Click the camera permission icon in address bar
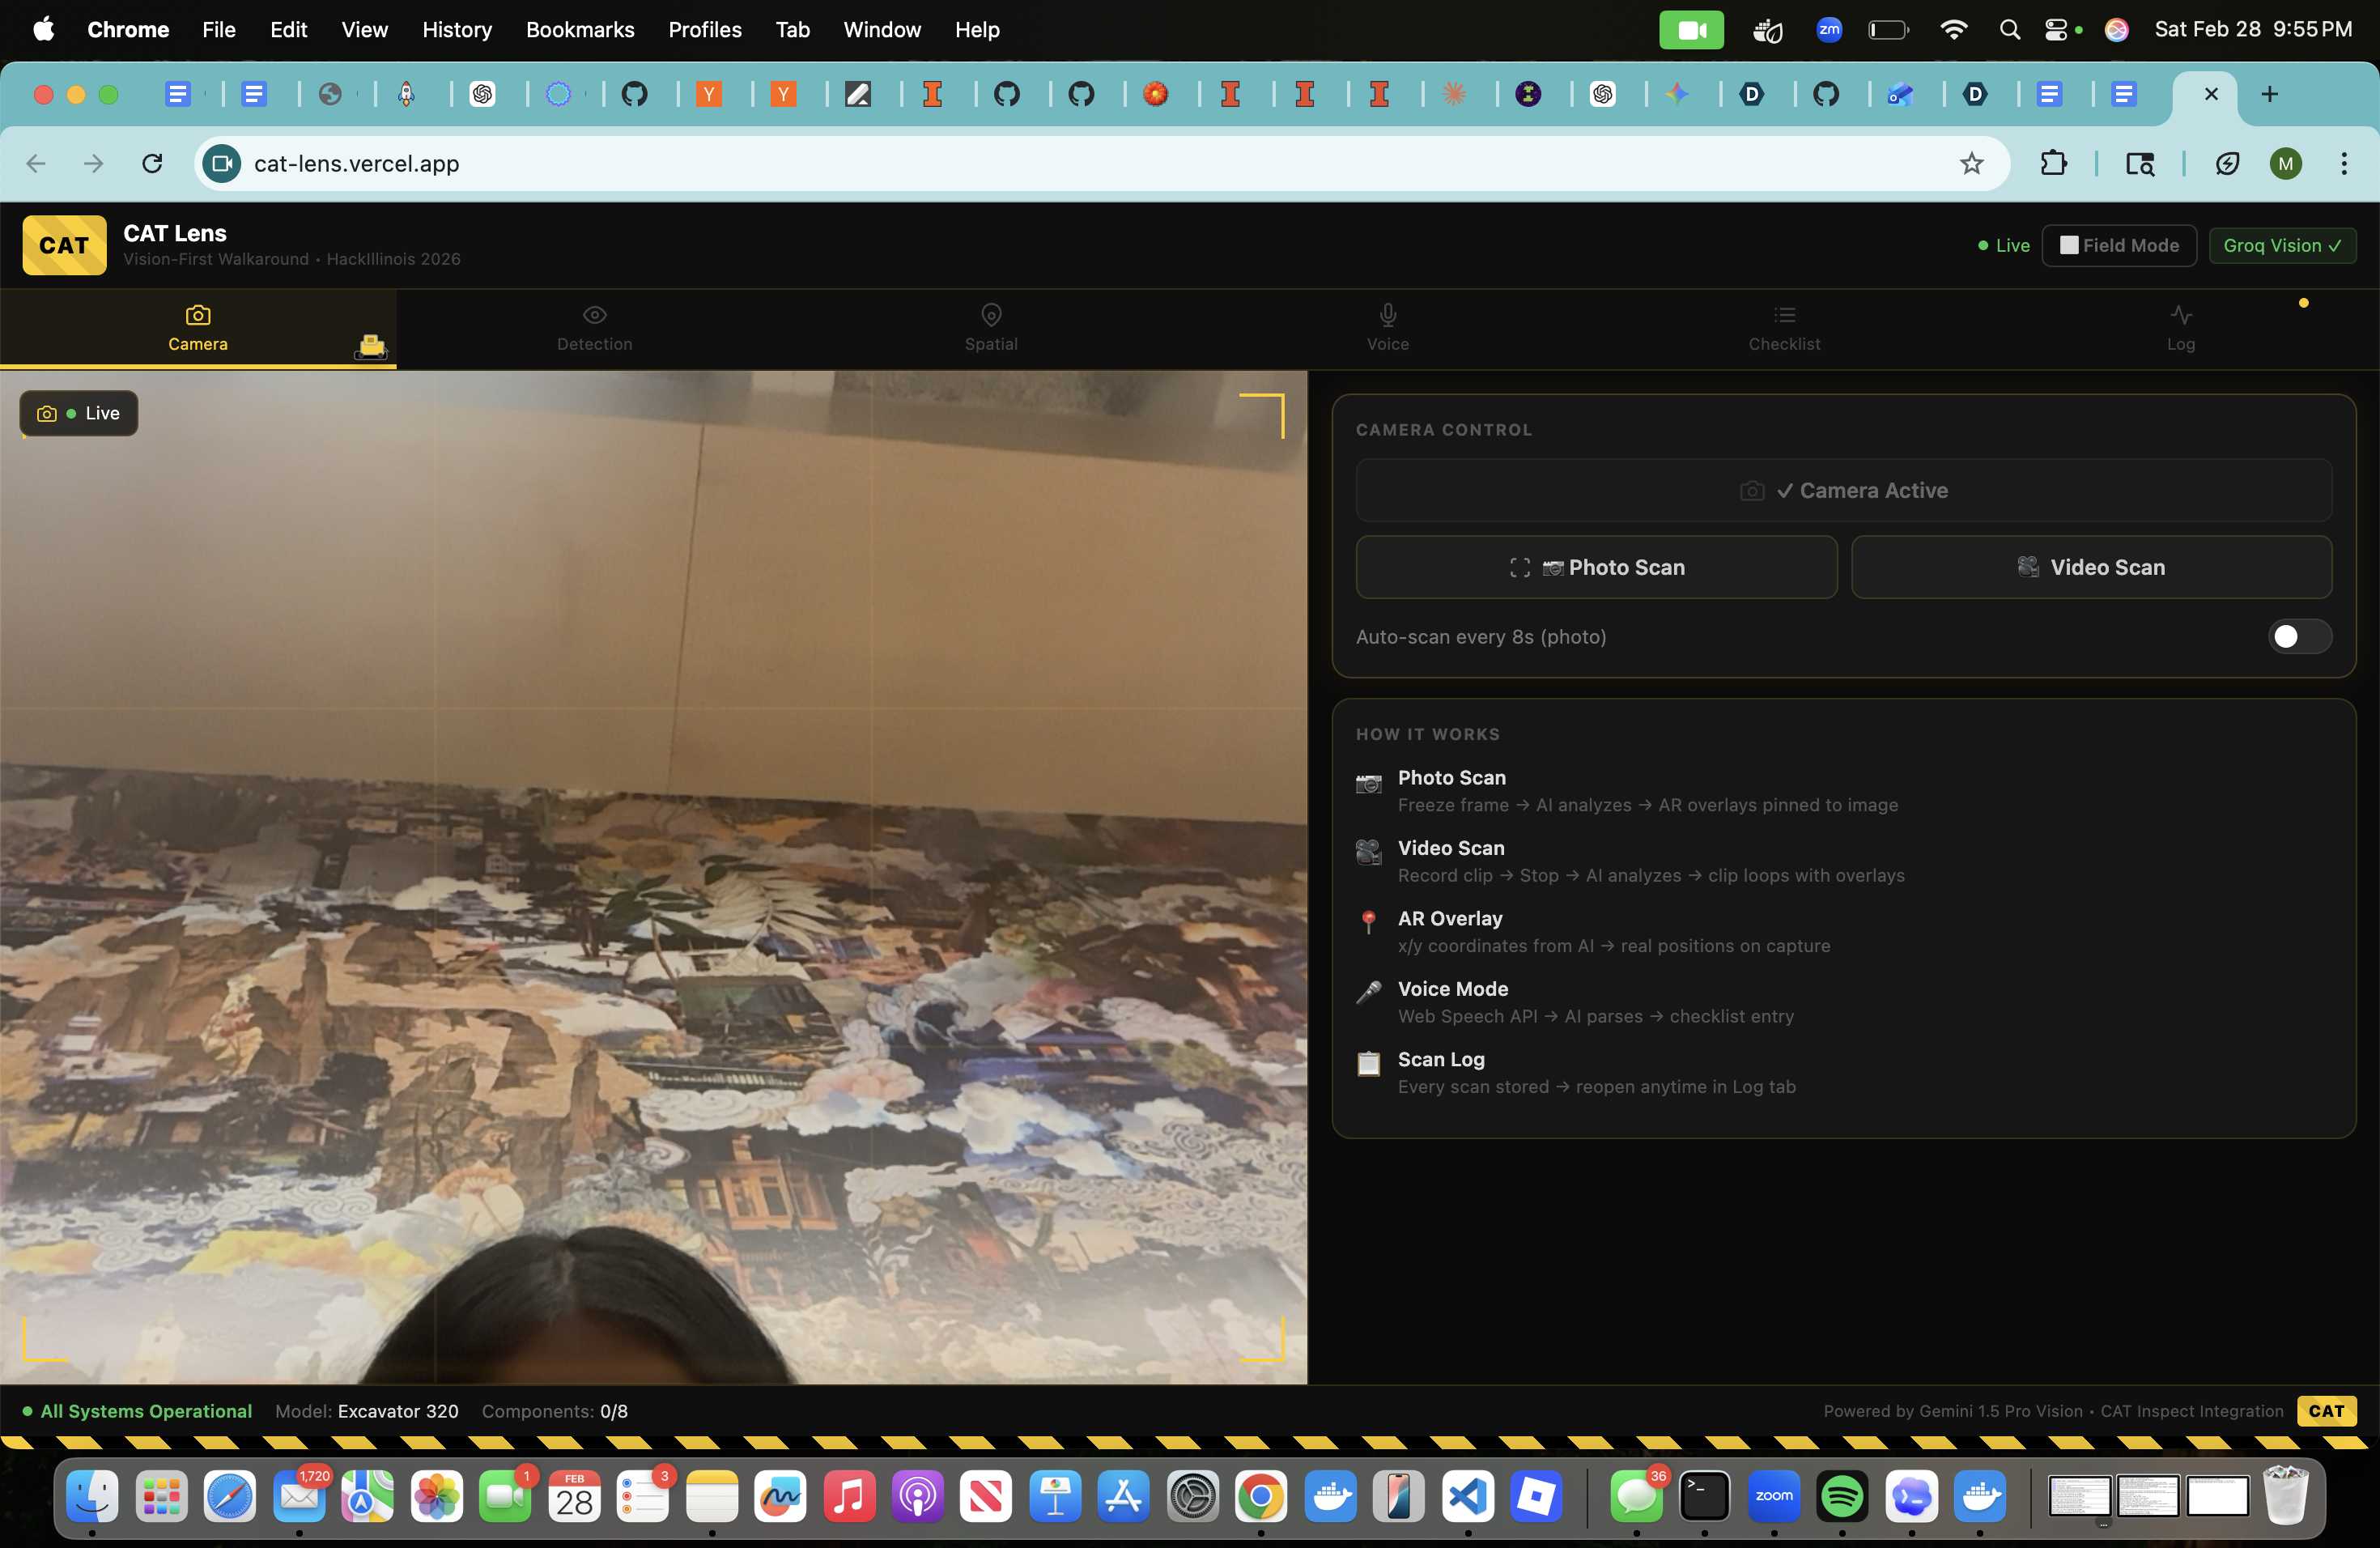 tap(222, 164)
